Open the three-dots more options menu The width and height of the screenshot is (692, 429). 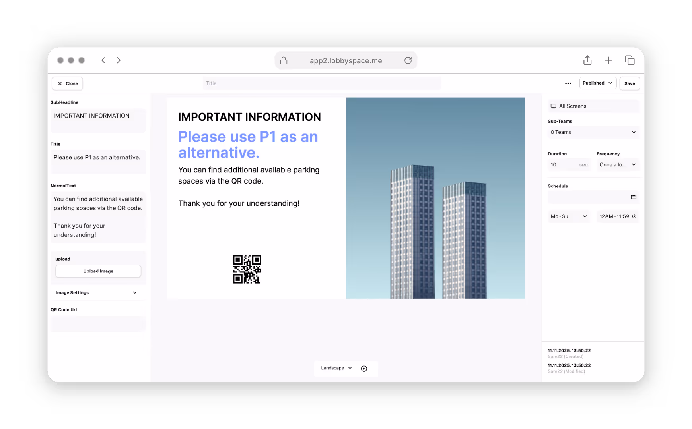568,83
